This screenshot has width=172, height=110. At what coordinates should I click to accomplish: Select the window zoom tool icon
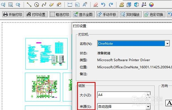click(x=11, y=5)
